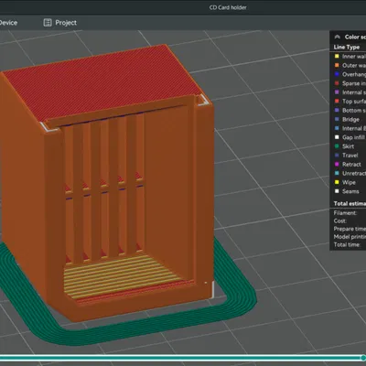Click the Outer wall orange swatch

point(337,65)
